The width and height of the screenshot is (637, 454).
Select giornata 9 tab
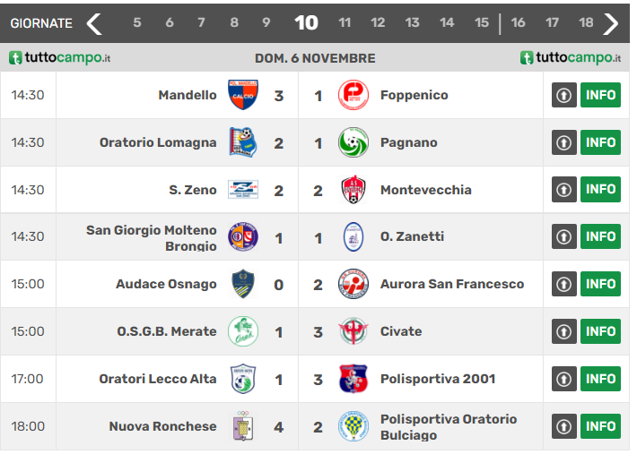click(266, 23)
